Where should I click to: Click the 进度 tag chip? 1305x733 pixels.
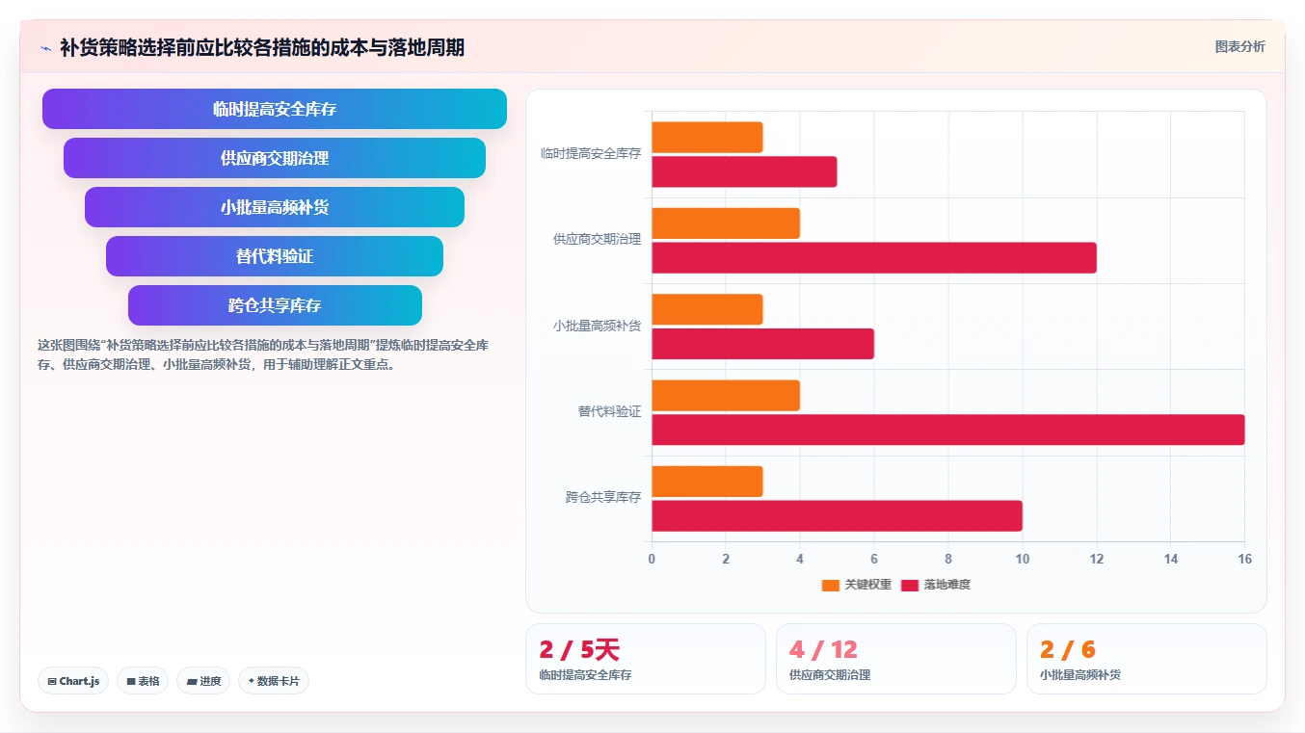[203, 681]
